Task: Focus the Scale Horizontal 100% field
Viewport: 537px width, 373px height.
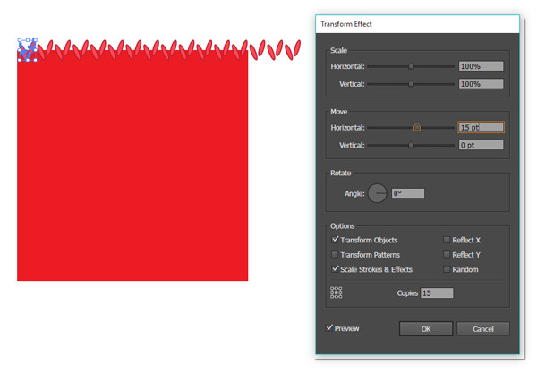Action: (x=481, y=66)
